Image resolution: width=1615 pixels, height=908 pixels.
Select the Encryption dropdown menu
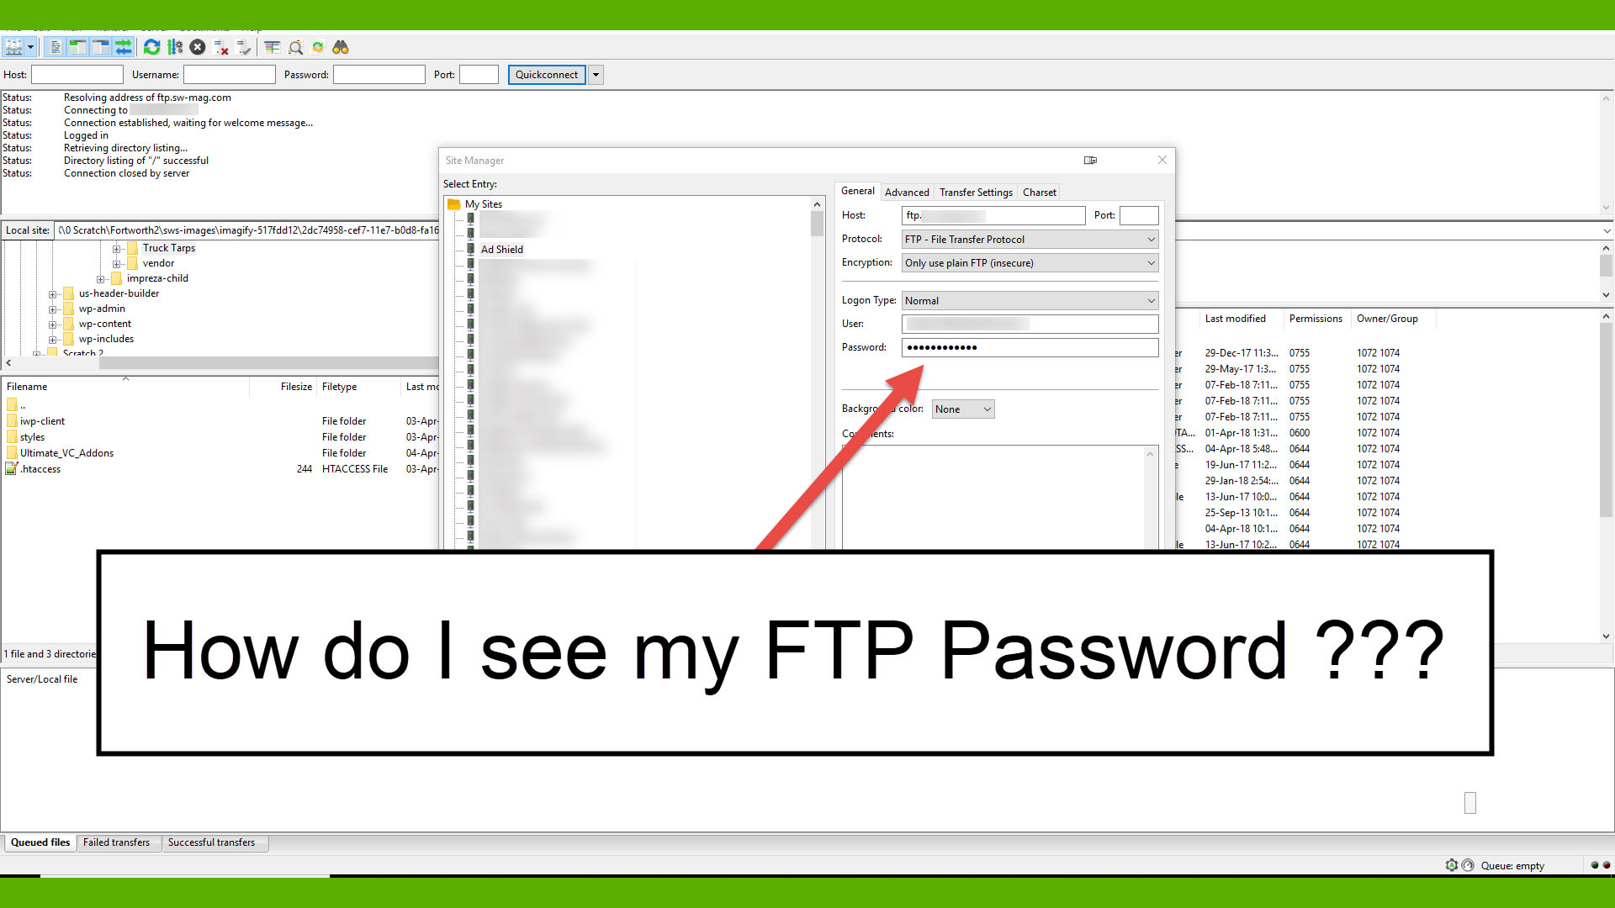point(1030,263)
